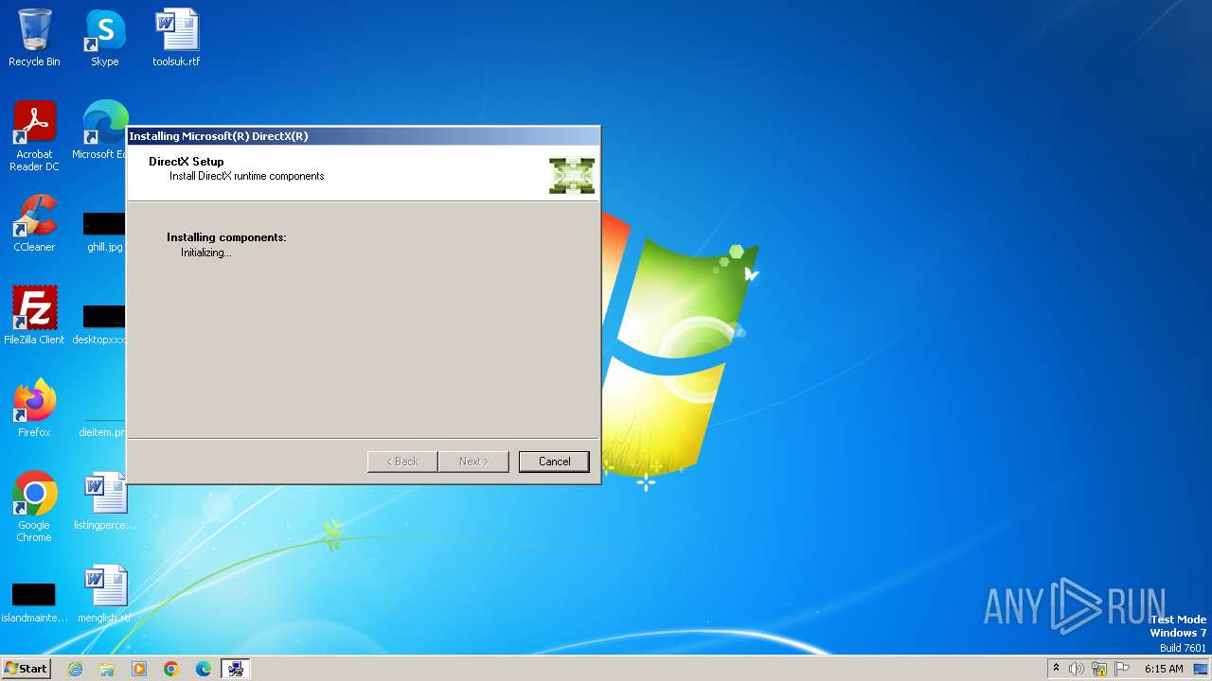Viewport: 1212px width, 681px height.
Task: Click the network status tray icon
Action: point(1099,669)
